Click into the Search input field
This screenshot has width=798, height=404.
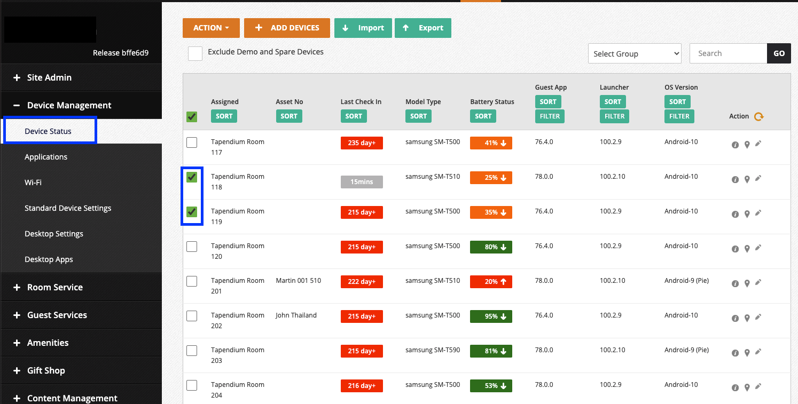click(x=728, y=53)
